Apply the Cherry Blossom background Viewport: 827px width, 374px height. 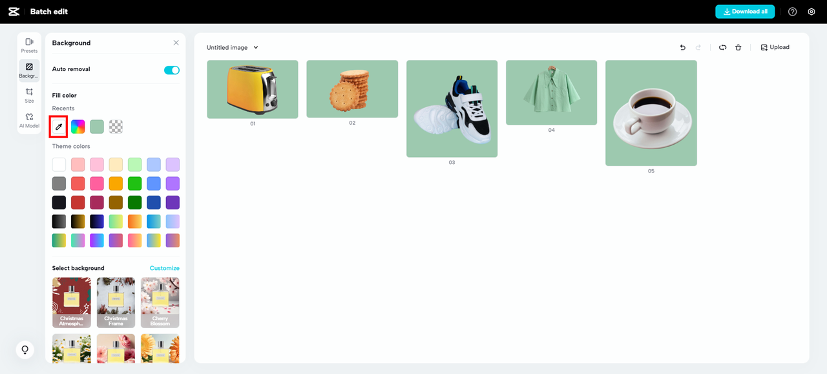click(x=160, y=303)
